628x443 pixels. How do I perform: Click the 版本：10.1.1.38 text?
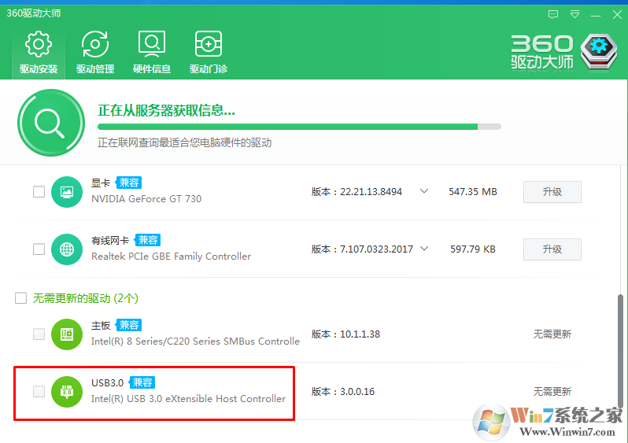tap(345, 334)
